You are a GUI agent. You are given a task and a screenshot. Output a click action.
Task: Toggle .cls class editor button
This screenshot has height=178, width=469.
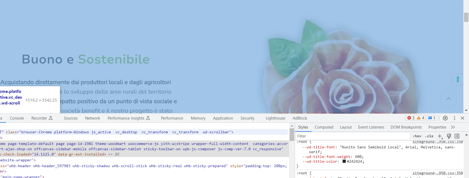(429, 136)
